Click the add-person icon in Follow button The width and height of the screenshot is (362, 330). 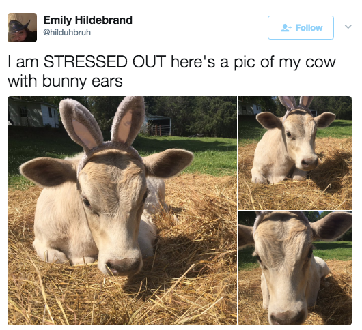tap(286, 27)
